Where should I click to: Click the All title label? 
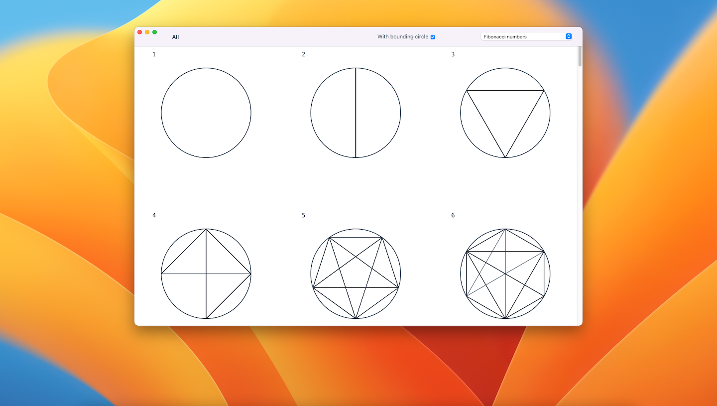click(x=175, y=37)
